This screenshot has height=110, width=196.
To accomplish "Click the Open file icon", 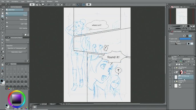I will (40, 5).
